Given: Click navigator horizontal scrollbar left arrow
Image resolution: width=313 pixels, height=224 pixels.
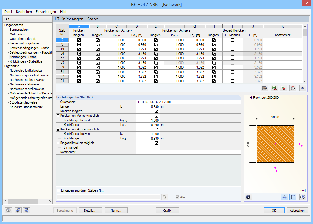Looking at the screenshot, I should coord(5,202).
